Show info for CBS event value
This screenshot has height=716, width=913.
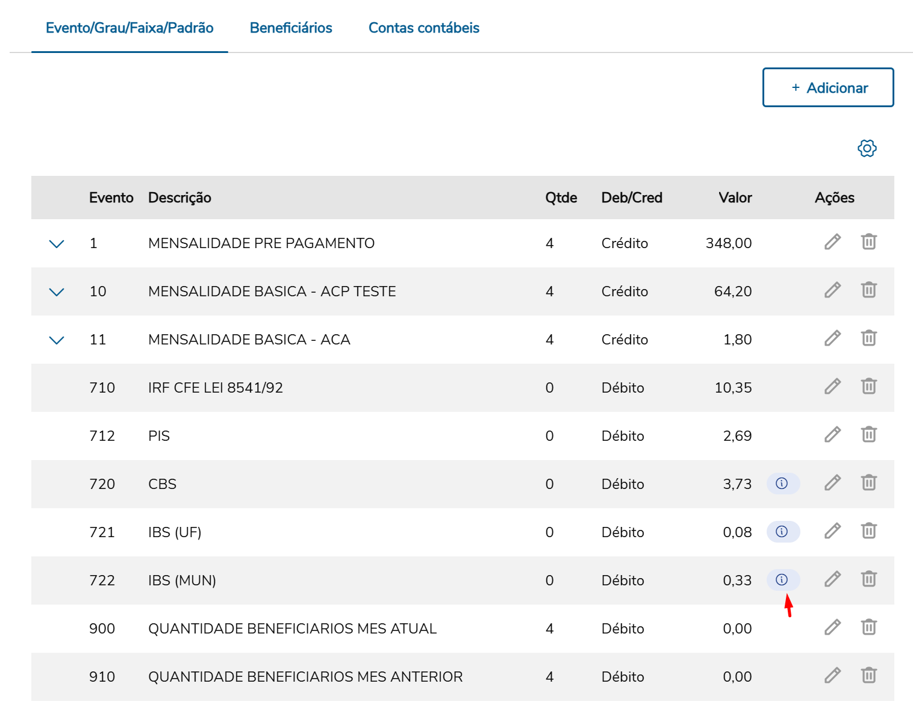click(x=782, y=483)
